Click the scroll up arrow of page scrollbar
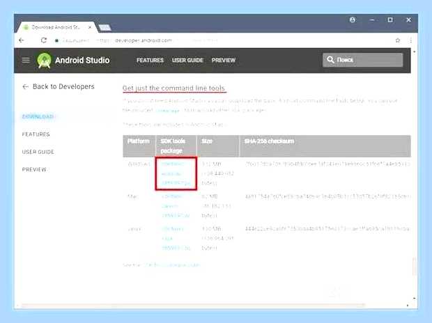Image resolution: width=432 pixels, height=323 pixels. click(x=414, y=52)
